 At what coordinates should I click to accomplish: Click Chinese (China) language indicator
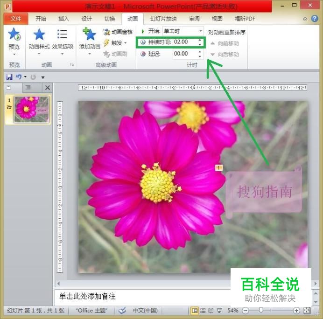click(x=145, y=310)
